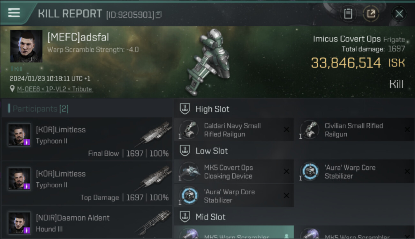415x239 pixels.
Task: Select the Imicus Covert Ops ship model
Action: tap(207, 62)
